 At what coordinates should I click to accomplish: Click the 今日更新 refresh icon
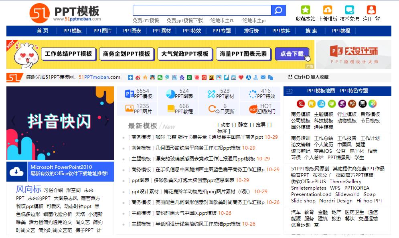pos(211,107)
